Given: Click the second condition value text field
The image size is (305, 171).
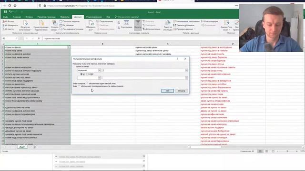Looking at the screenshot, I should coord(144,78).
